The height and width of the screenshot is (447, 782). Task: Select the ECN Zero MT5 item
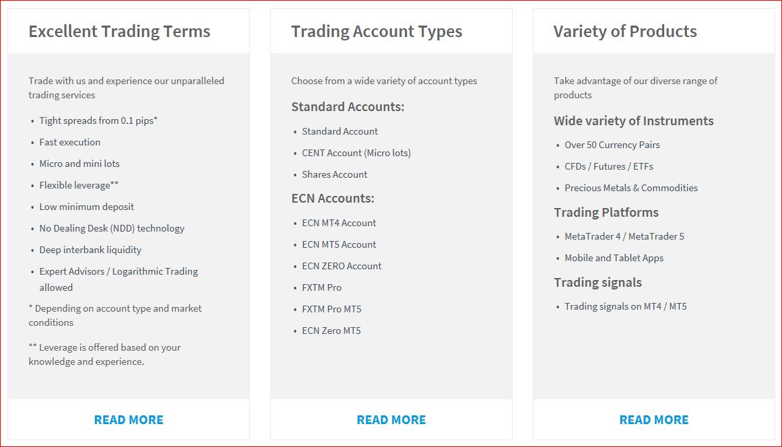(x=331, y=331)
